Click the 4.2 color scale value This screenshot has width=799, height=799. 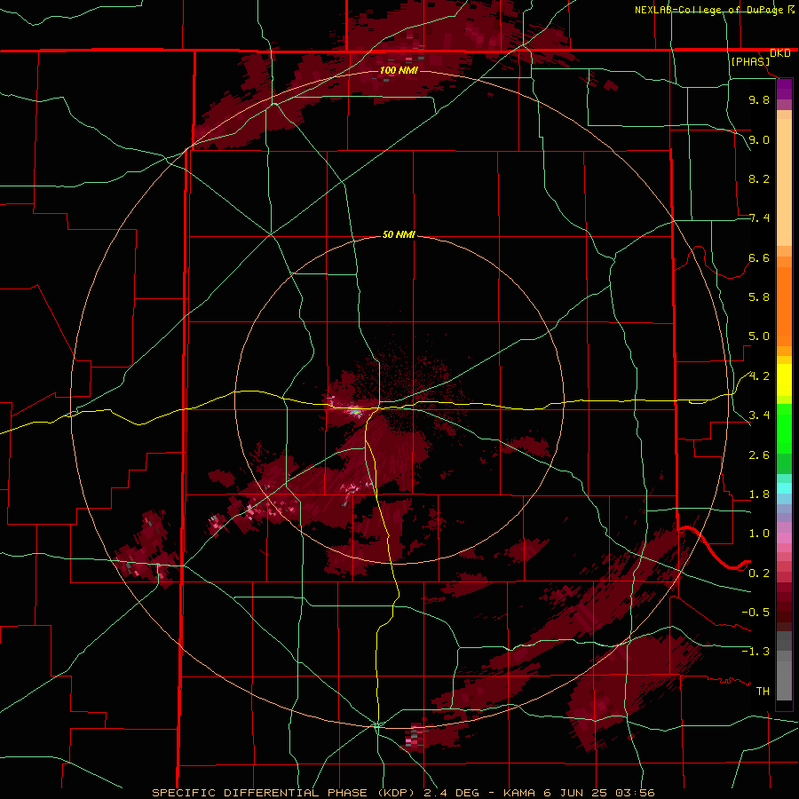tap(759, 376)
